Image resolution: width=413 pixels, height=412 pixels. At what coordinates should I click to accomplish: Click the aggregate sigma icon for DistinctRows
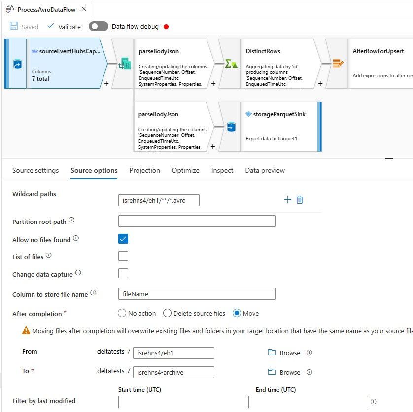[231, 63]
